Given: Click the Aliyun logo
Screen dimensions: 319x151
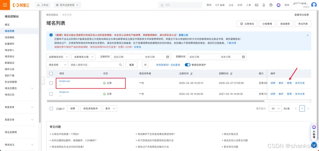Looking at the screenshot, I should (21, 5).
